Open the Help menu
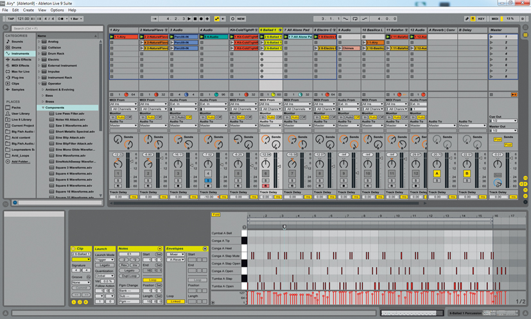This screenshot has height=319, width=531. point(72,10)
